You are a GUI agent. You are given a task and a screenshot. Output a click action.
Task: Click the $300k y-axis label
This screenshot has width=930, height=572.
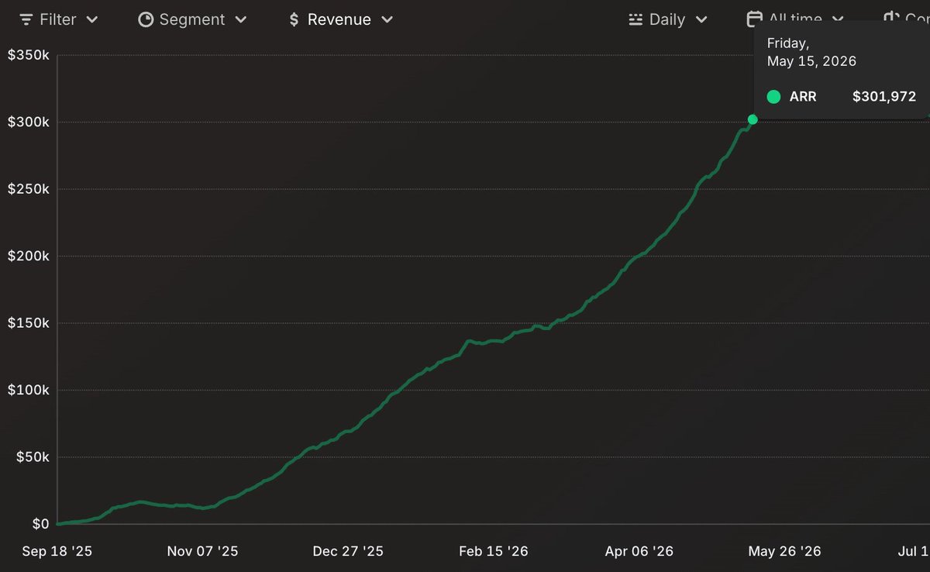tap(29, 122)
